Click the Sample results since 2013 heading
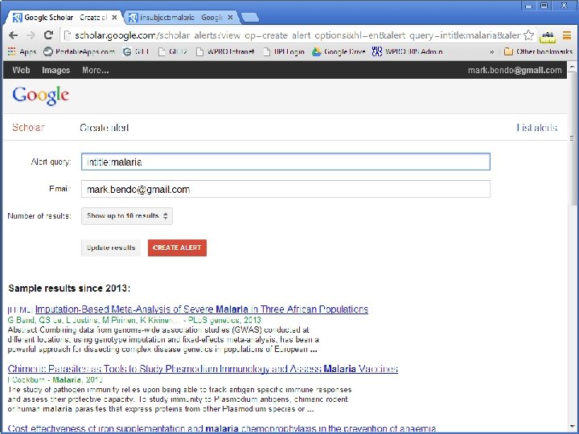The height and width of the screenshot is (434, 579). pyautogui.click(x=69, y=289)
